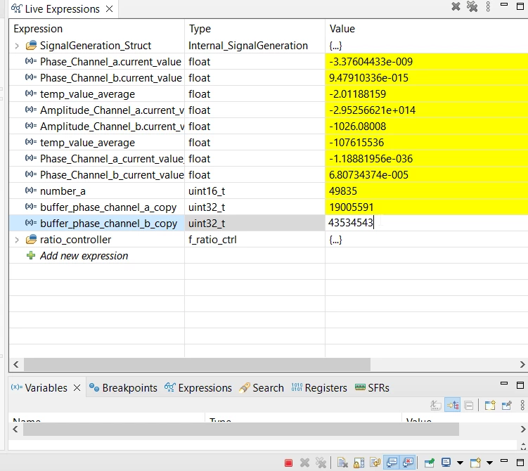The image size is (528, 471).
Task: Minimize the Live Expressions panel
Action: pos(504,5)
